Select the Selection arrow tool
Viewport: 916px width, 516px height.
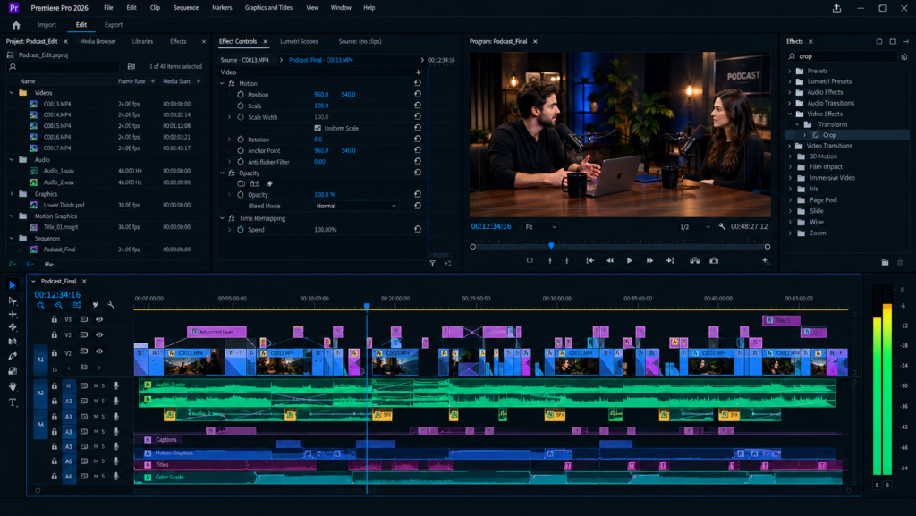click(x=13, y=285)
